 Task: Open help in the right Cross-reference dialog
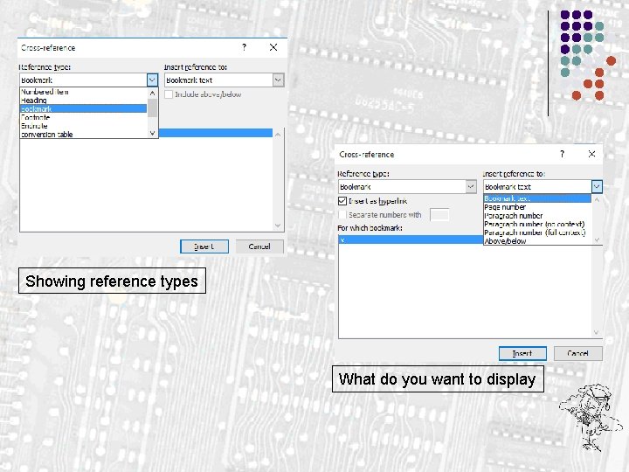[x=562, y=154]
